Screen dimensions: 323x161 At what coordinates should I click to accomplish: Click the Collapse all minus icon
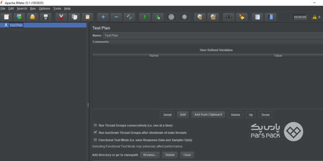click(x=116, y=17)
